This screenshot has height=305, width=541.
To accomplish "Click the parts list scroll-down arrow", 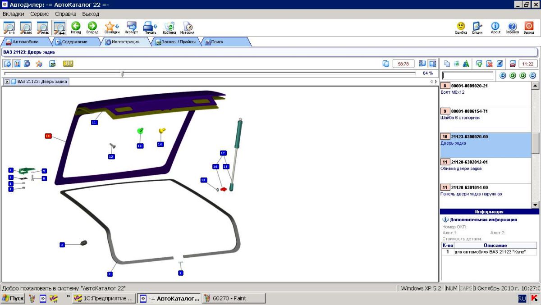I will 536,205.
